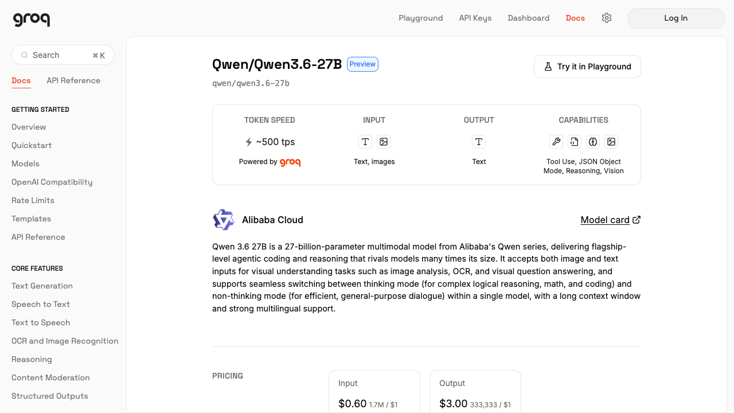Click the external link icon beside Model card

point(637,220)
